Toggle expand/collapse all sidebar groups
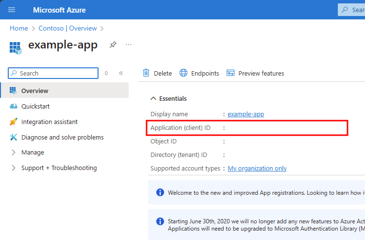Viewport: 365px width, 249px height. [x=106, y=73]
